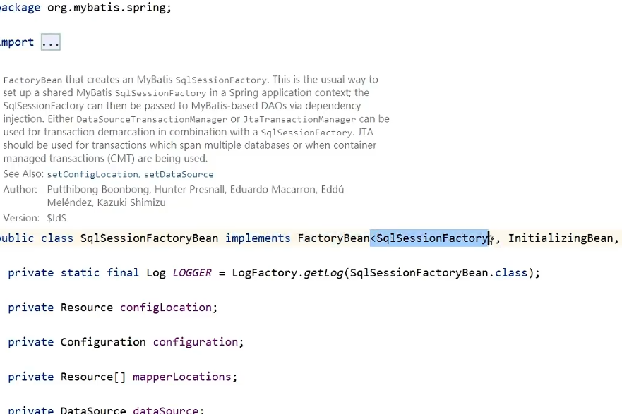The width and height of the screenshot is (622, 414).
Task: Click the highlighted SqlSessionFactory type argument
Action: pyautogui.click(x=432, y=238)
